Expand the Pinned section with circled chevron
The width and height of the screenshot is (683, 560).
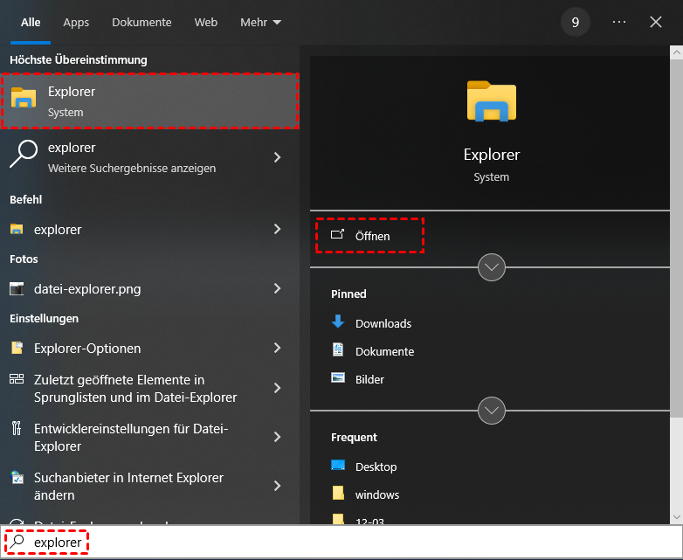pyautogui.click(x=492, y=409)
